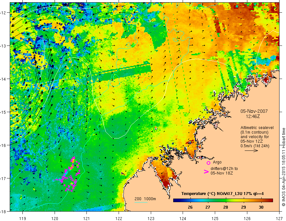Click color bar value 28
Viewport: 286px width, 221px height.
pyautogui.click(x=226, y=207)
